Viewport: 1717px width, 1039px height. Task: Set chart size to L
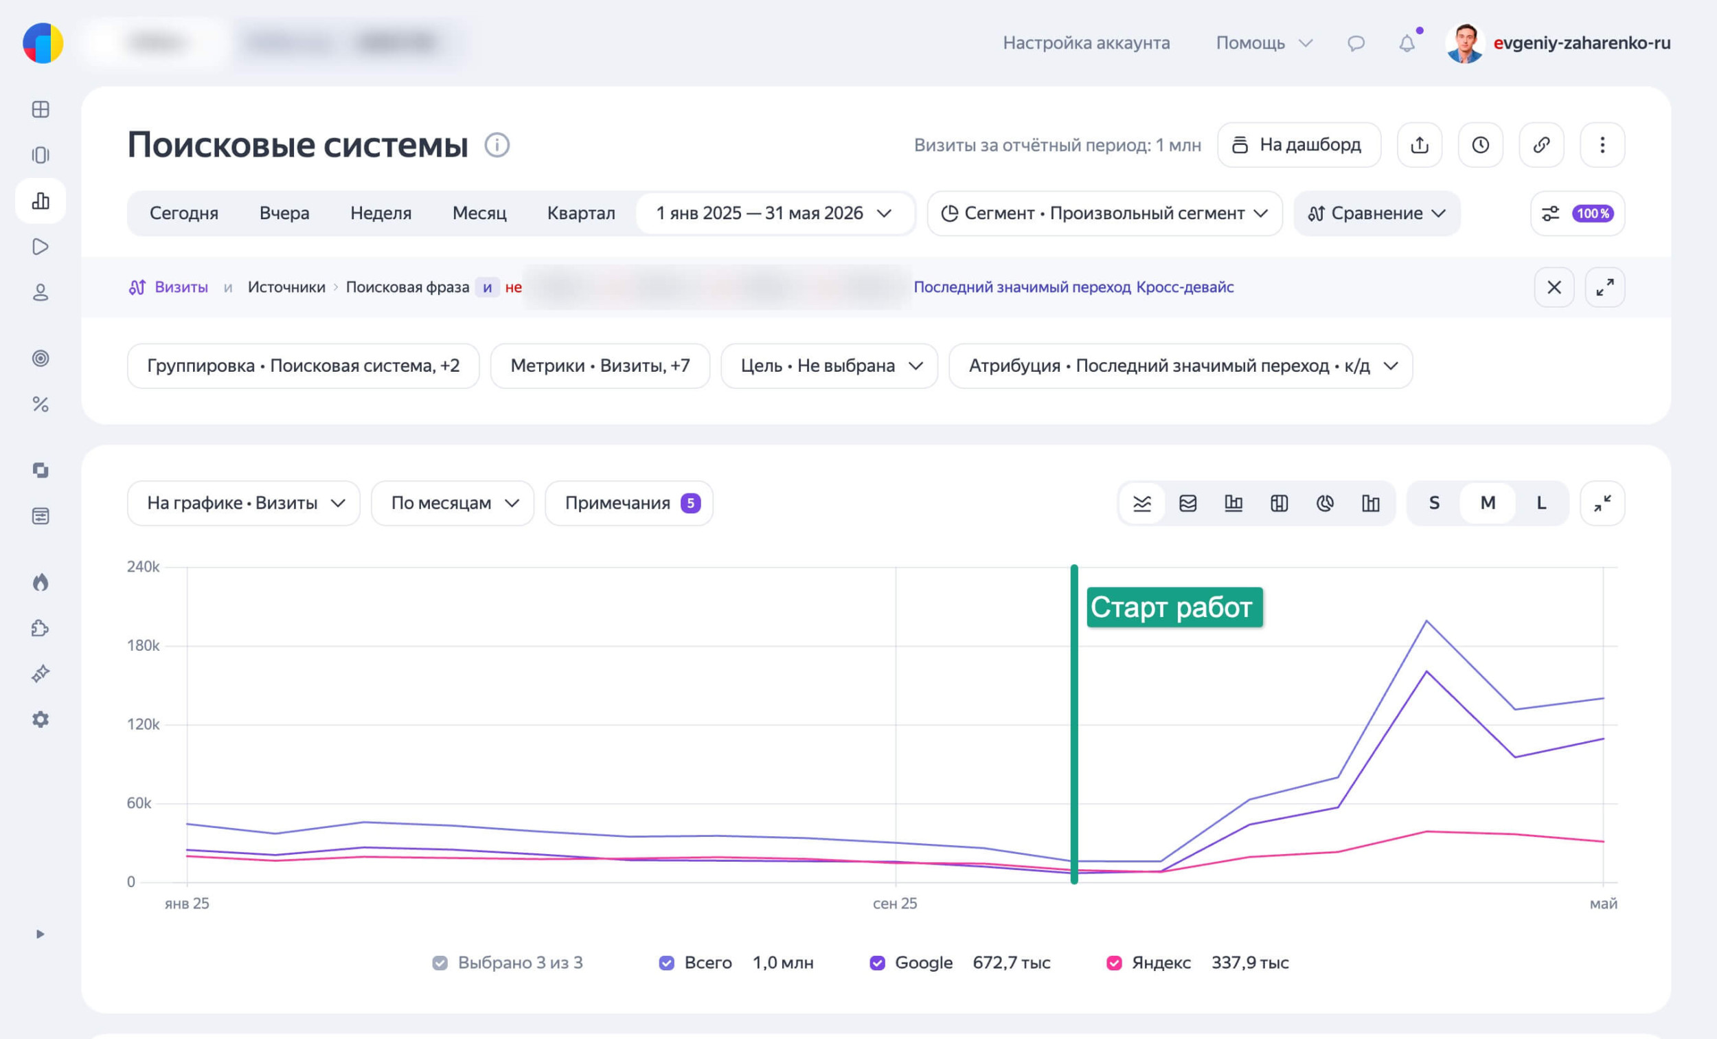pyautogui.click(x=1541, y=503)
